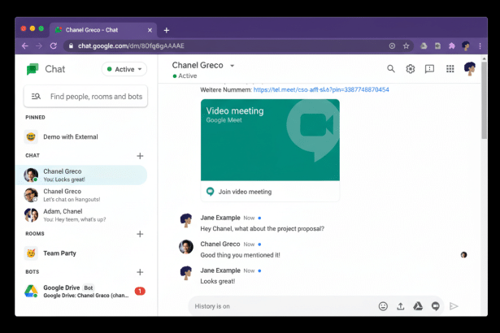
Task: Open pinned Demo with External room
Action: 82,136
